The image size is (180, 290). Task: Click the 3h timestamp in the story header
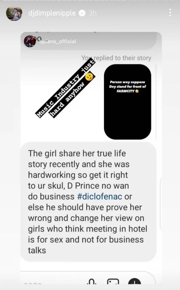(x=93, y=13)
